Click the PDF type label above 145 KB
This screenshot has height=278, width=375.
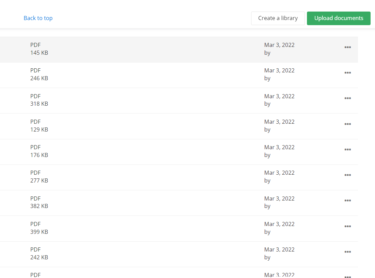coord(35,45)
